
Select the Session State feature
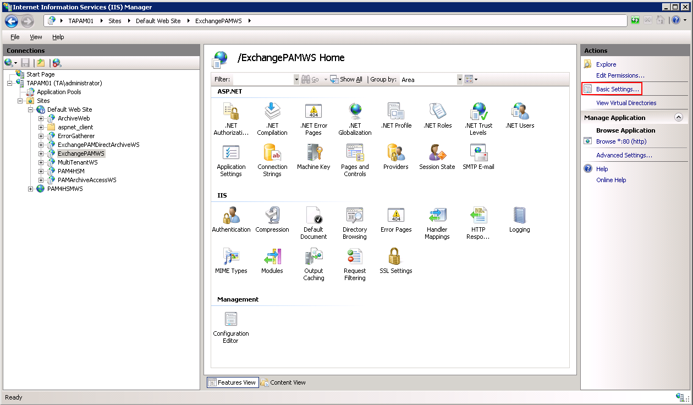pyautogui.click(x=437, y=153)
